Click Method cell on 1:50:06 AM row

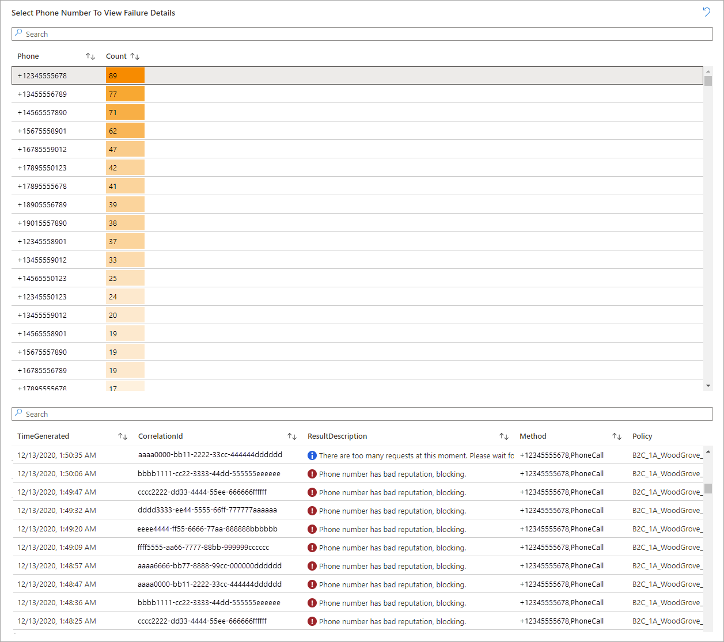point(562,473)
